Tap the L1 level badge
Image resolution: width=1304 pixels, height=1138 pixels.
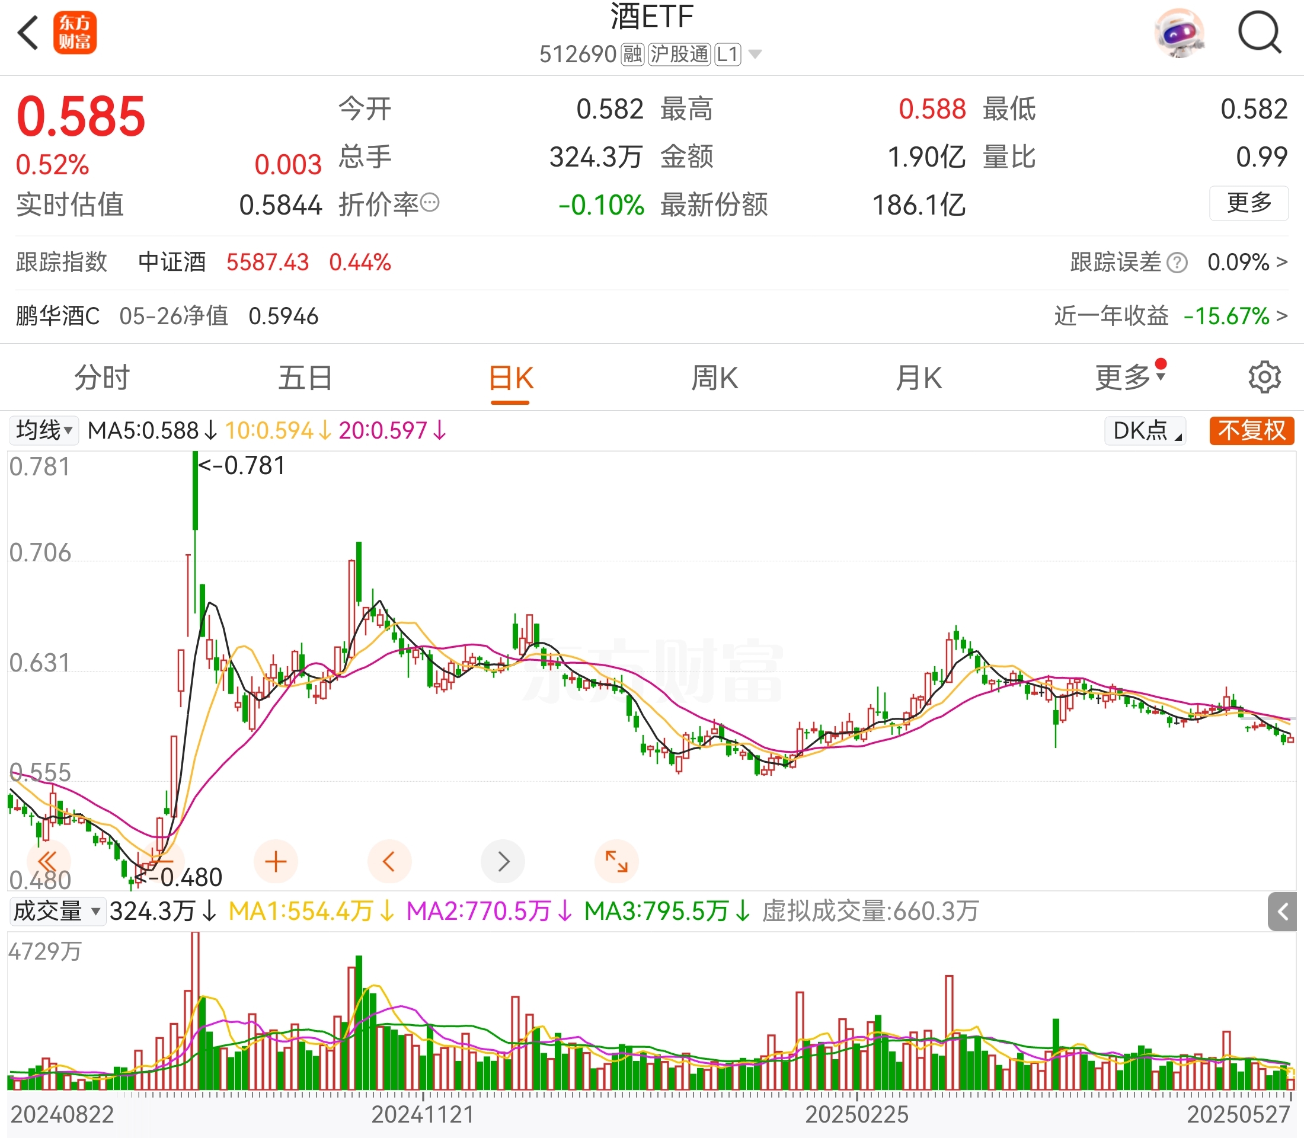pyautogui.click(x=727, y=55)
